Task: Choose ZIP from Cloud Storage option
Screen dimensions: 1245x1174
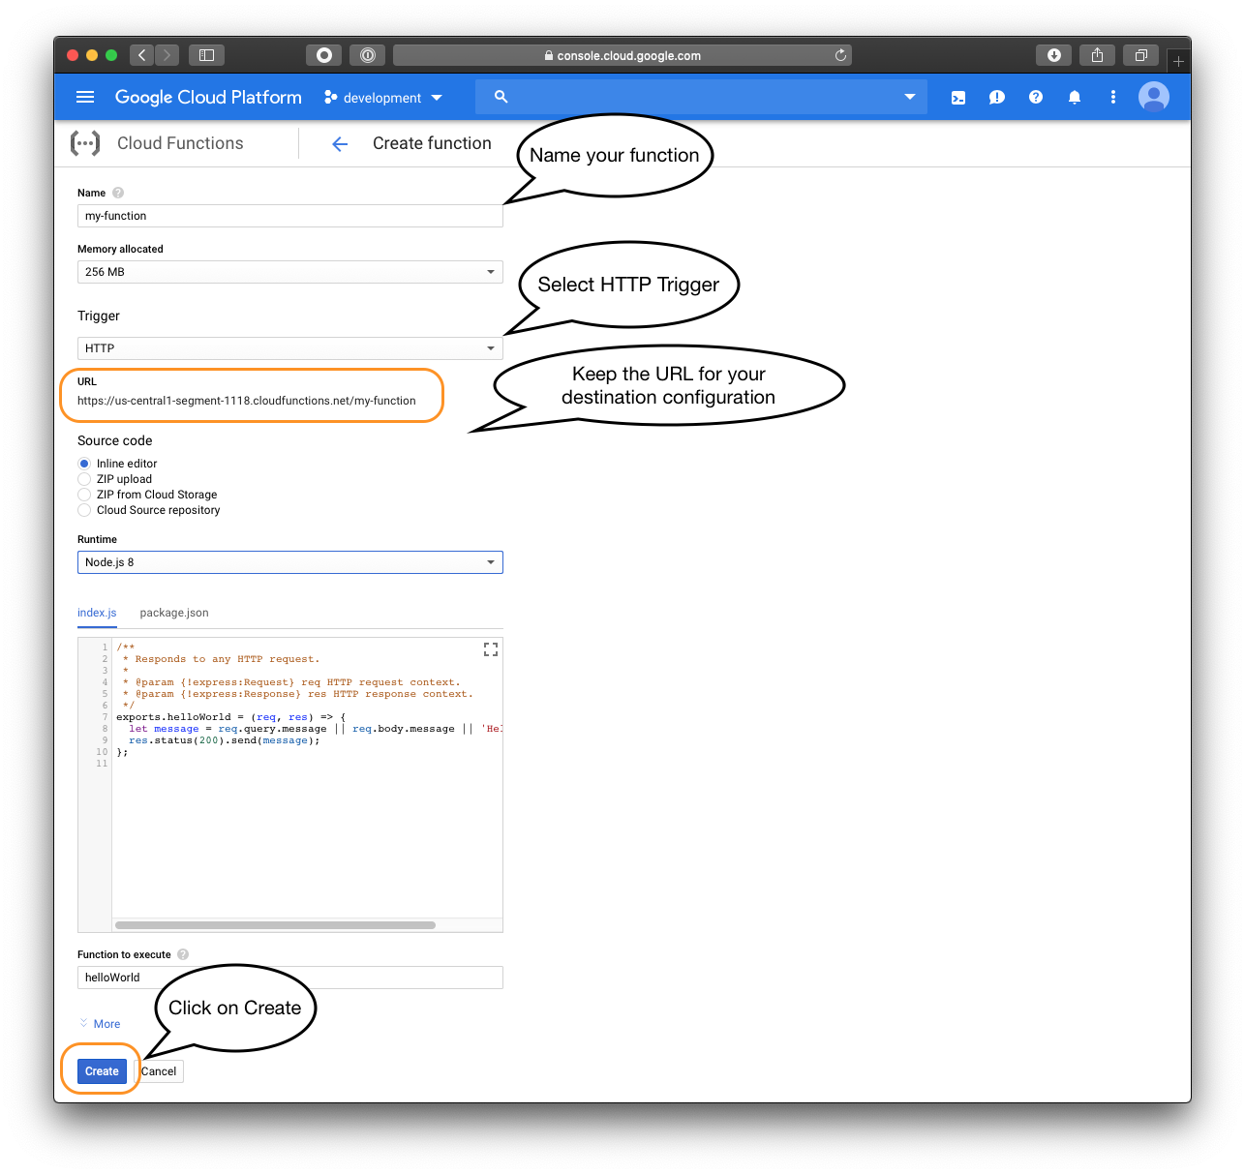Action: (85, 495)
